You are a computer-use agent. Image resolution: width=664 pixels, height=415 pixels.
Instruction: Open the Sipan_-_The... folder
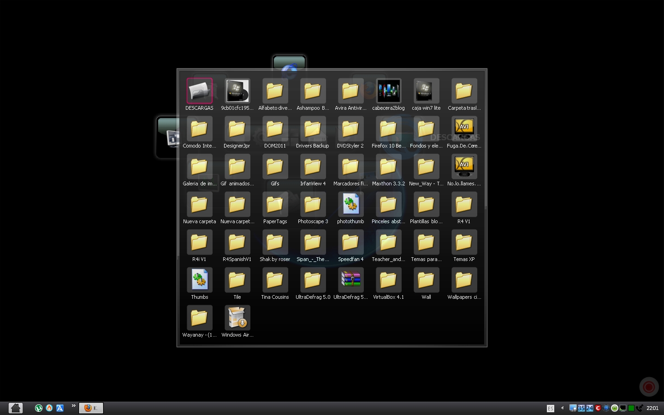pos(313,242)
